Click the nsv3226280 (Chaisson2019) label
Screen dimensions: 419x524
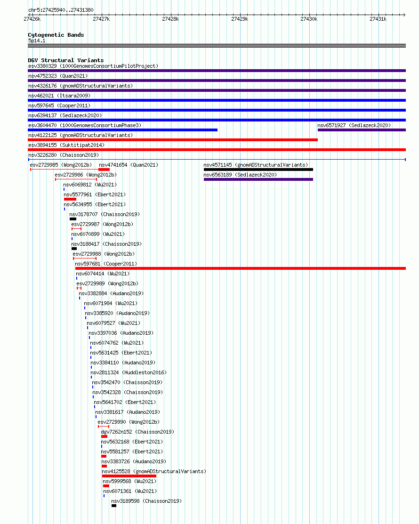[64, 155]
